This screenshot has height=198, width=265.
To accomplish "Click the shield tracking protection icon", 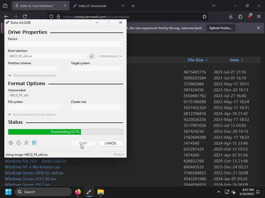I will point(51,17).
